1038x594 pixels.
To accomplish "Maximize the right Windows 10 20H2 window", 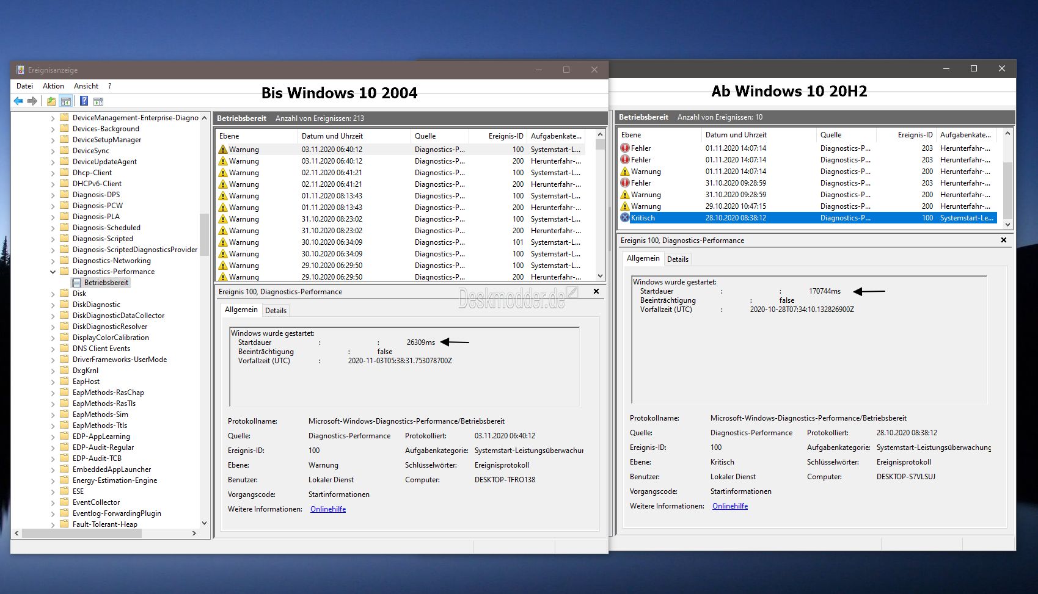I will [x=974, y=68].
